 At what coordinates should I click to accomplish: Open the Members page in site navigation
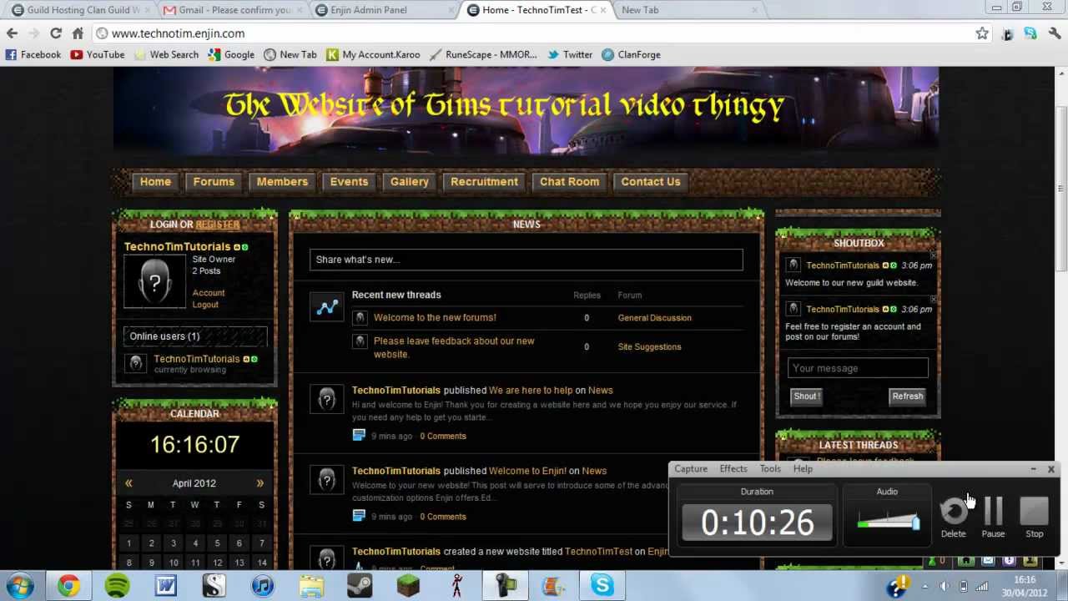(x=282, y=182)
